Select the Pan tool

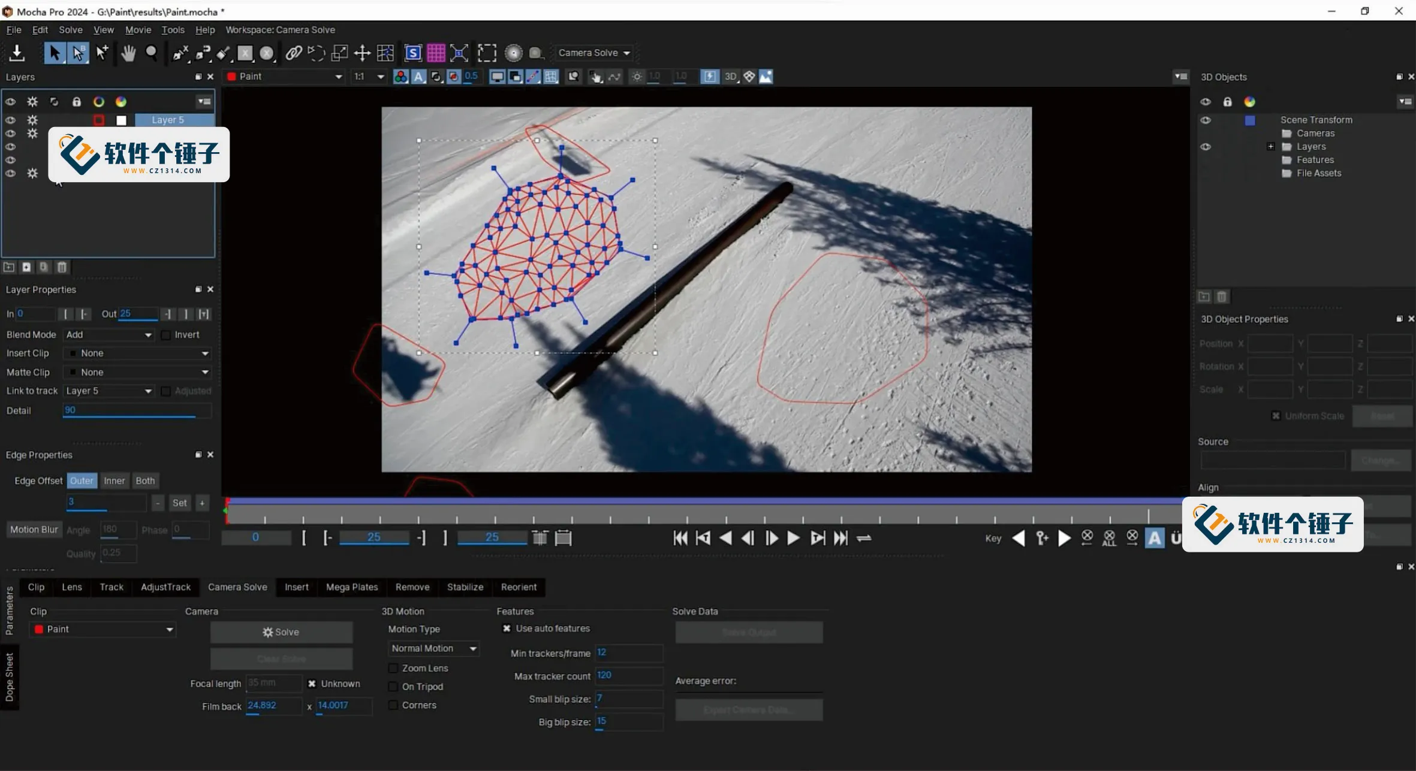pos(129,53)
